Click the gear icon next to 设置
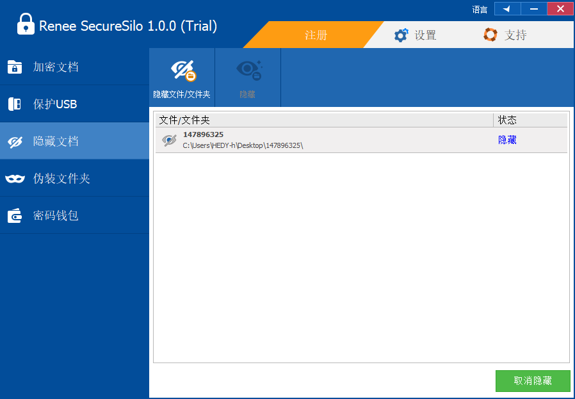The height and width of the screenshot is (399, 575). [401, 35]
